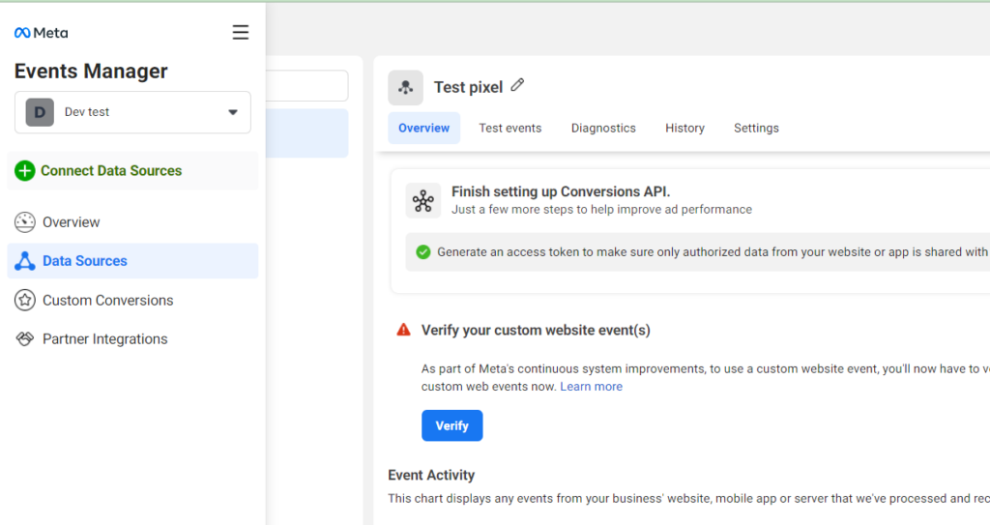Switch to the Test events tab
This screenshot has width=990, height=525.
pyautogui.click(x=510, y=129)
